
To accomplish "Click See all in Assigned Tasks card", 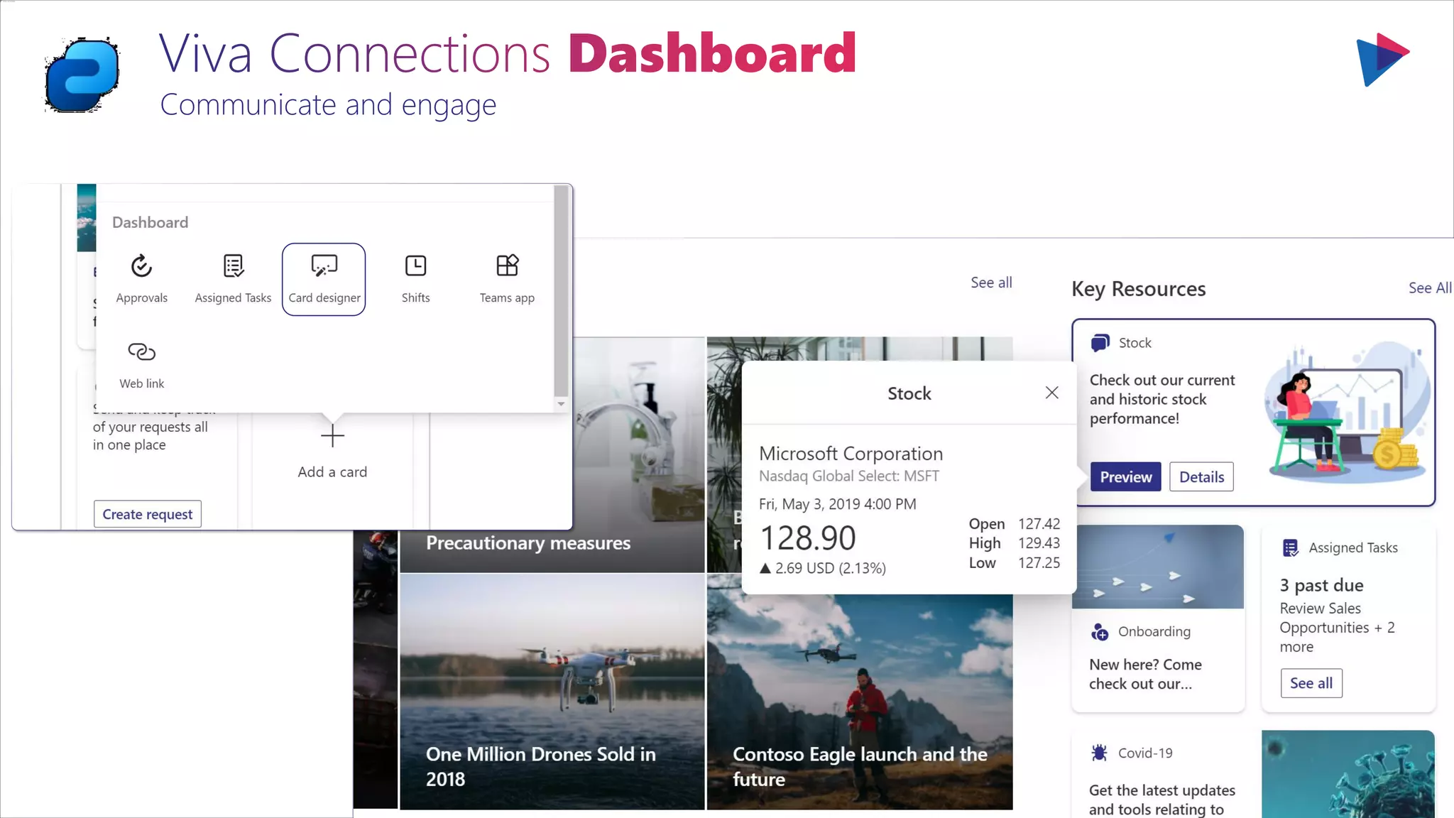I will click(x=1311, y=683).
